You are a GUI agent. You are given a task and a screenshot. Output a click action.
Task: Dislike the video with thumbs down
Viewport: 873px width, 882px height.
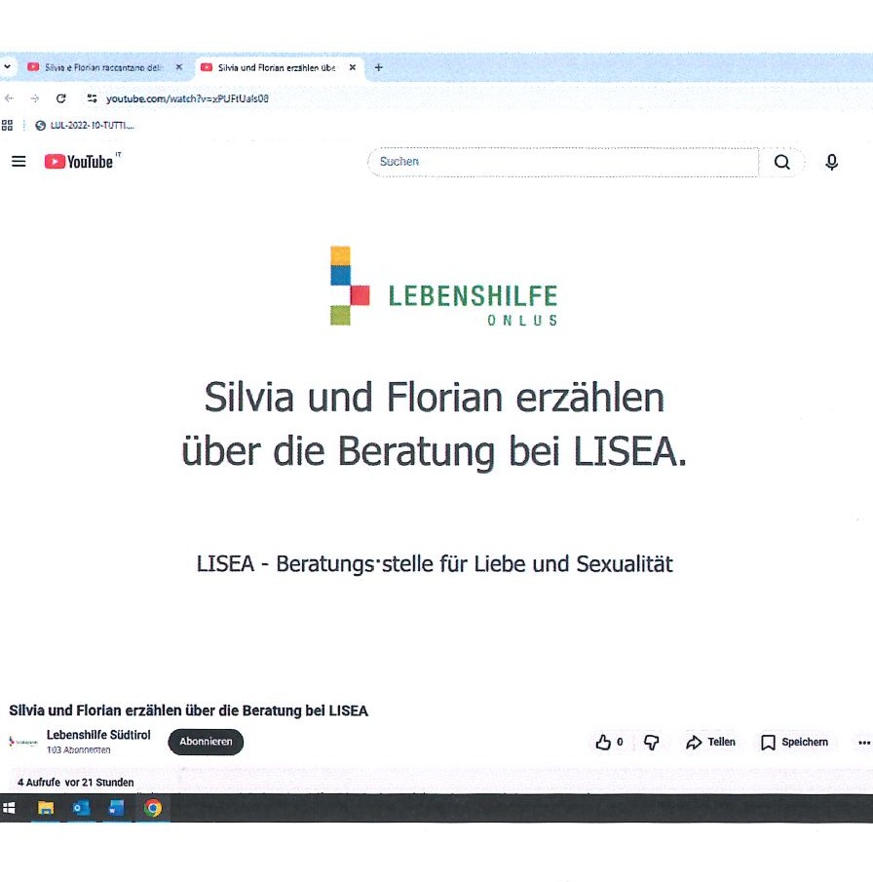click(652, 743)
